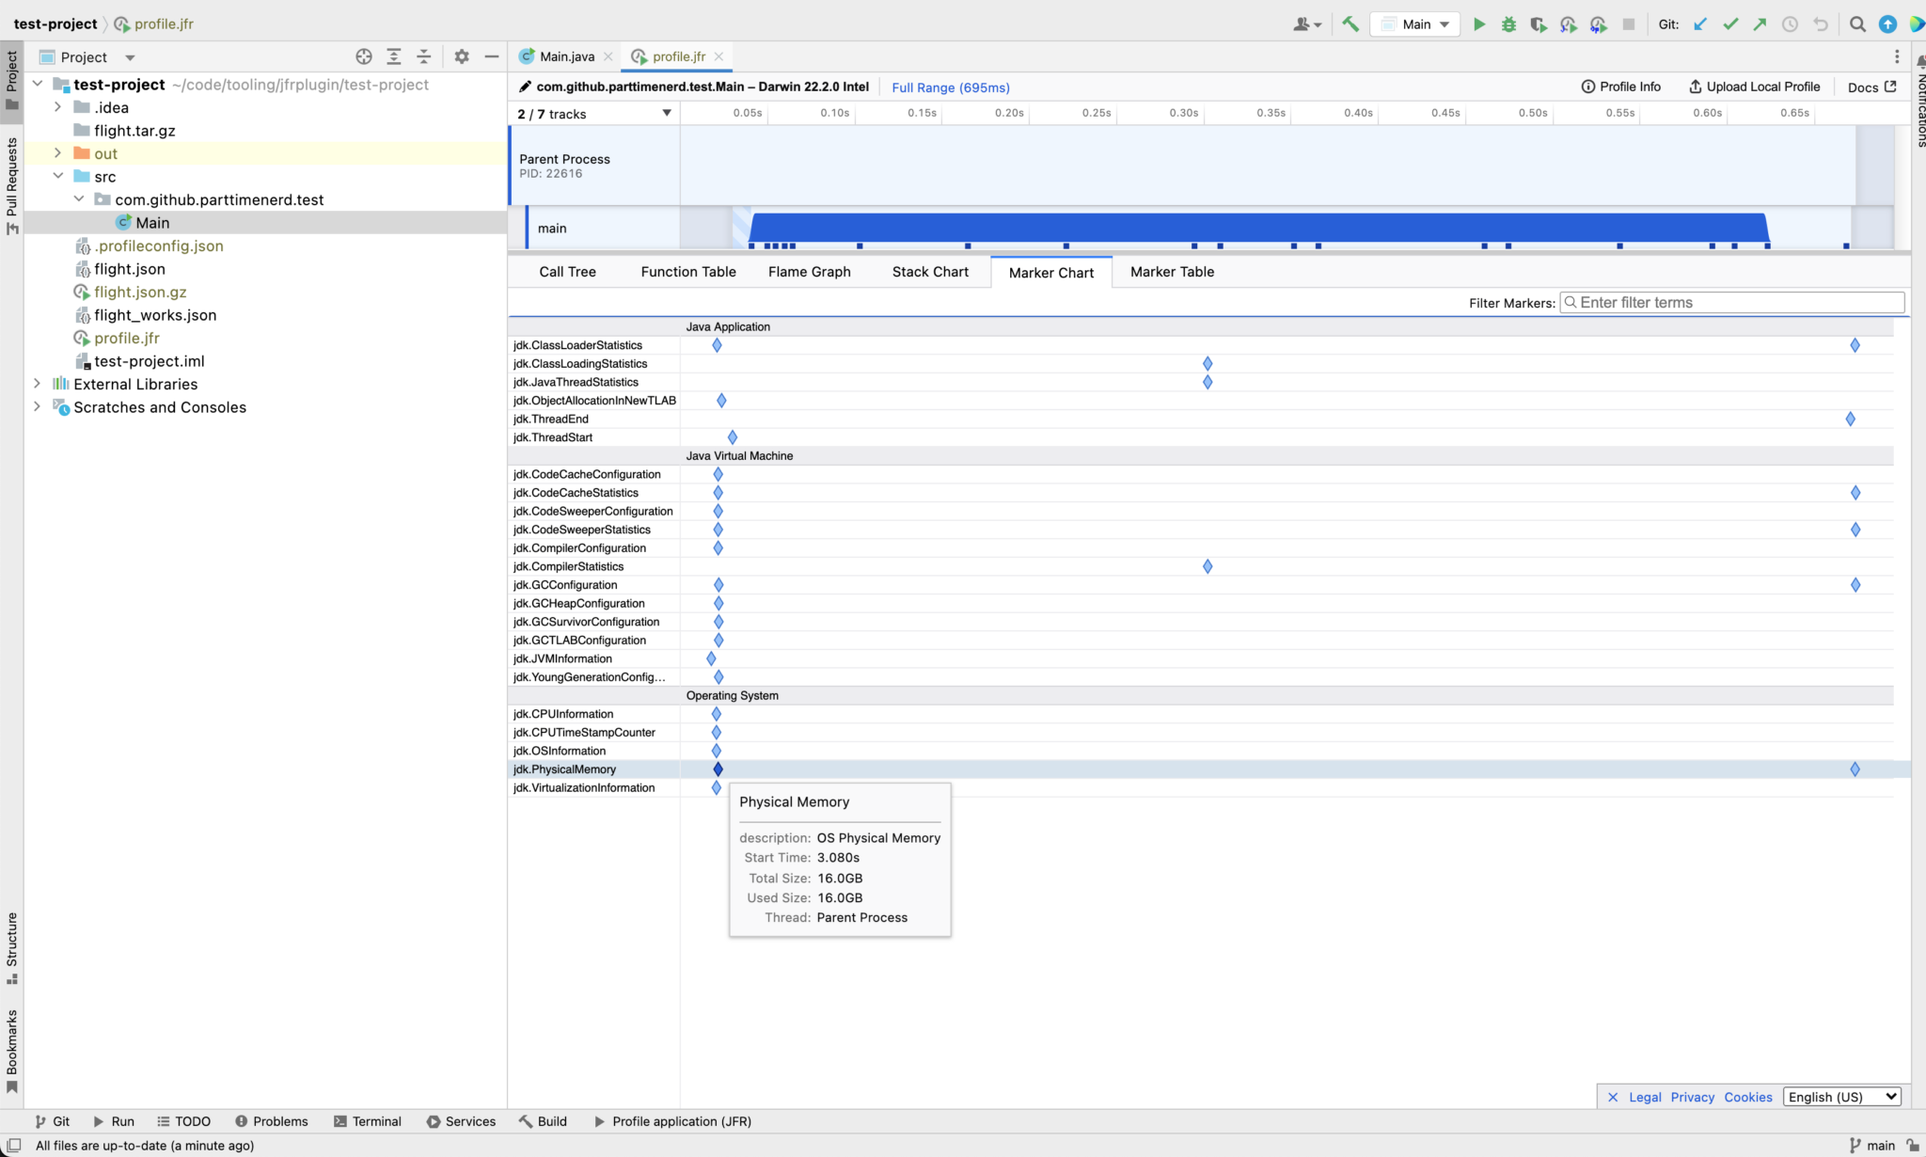Click the Filter Markers input field
Image resolution: width=1926 pixels, height=1157 pixels.
(1732, 303)
